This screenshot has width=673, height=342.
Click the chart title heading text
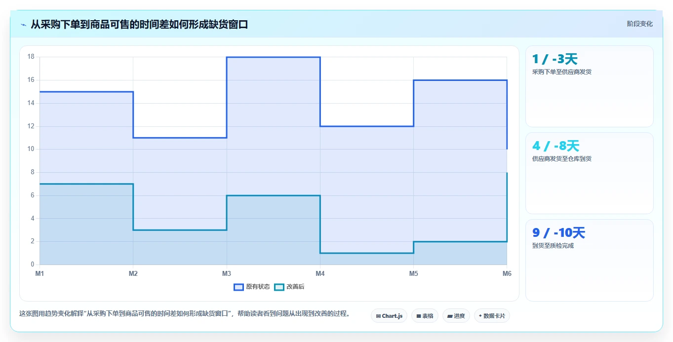[x=139, y=24]
